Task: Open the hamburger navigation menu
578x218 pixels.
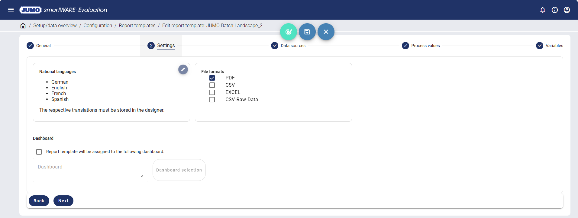Action: click(x=11, y=10)
